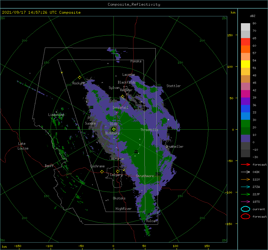Viewport: 268px width, 250px height.
Task: Click the yellow diamond marker above Calgary
Action: (x=118, y=171)
